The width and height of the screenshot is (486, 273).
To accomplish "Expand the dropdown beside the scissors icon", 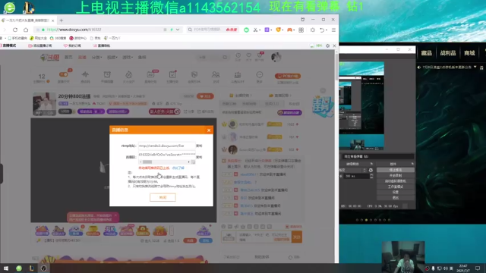I will pos(260,30).
